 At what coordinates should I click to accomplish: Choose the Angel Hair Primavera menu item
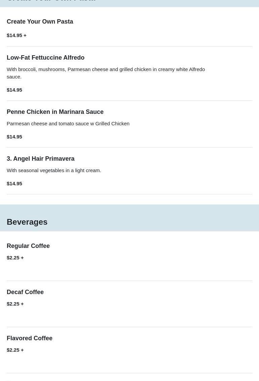coord(41,159)
